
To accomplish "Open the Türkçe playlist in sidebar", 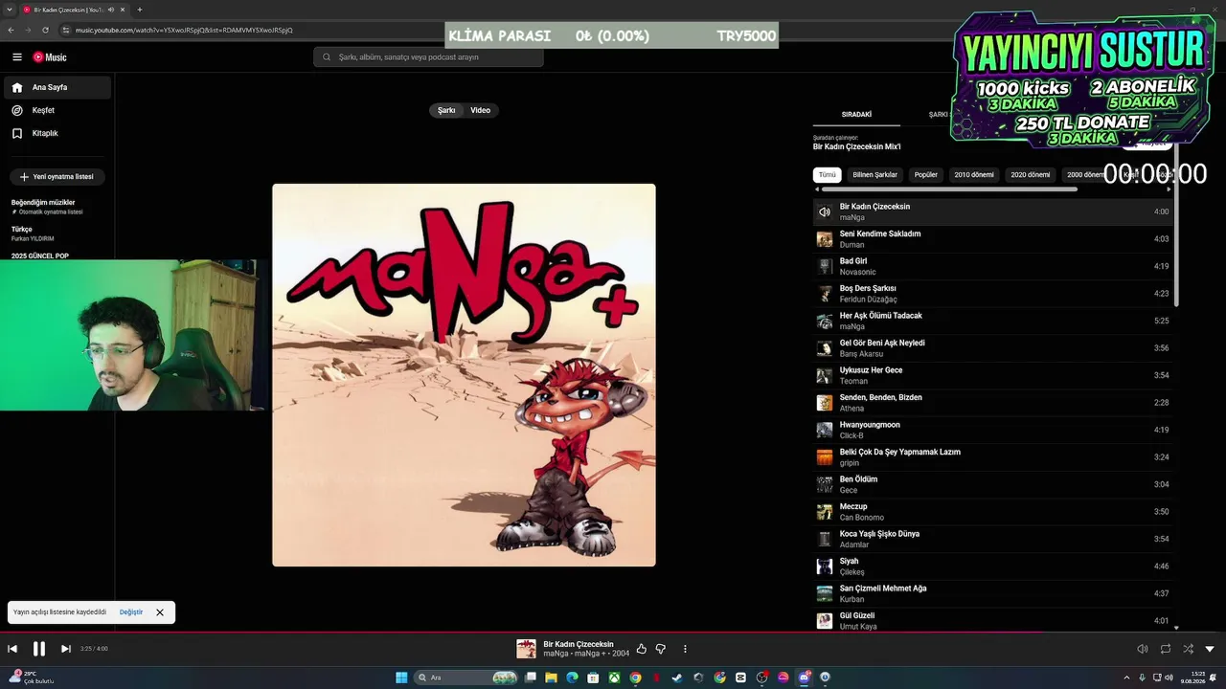I will tap(57, 233).
